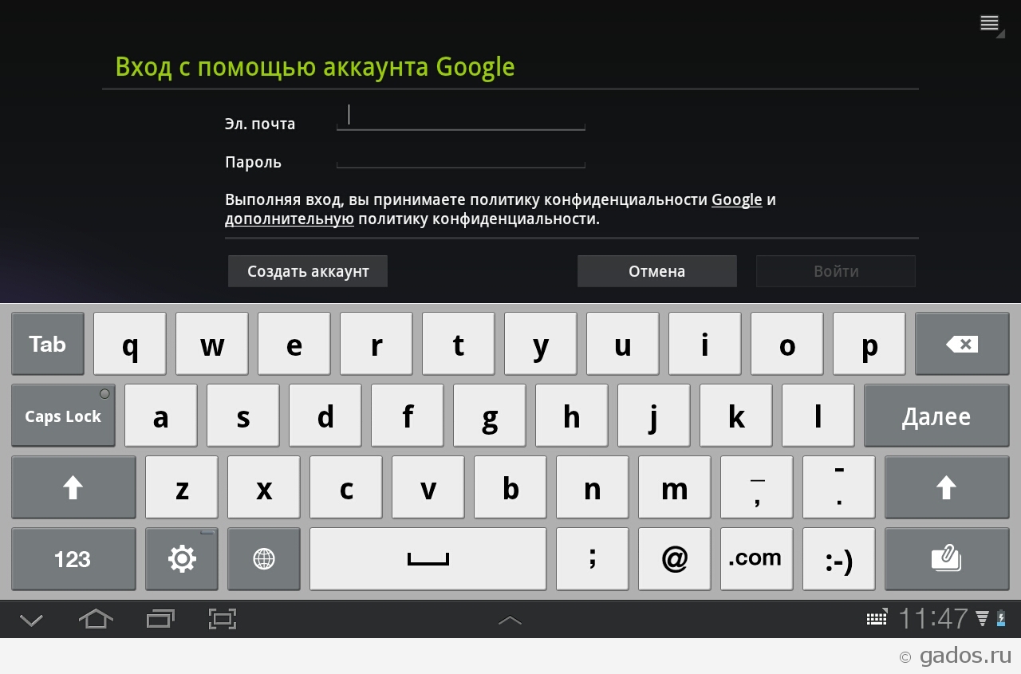Hide keyboard with the down-chevron nav button
This screenshot has width=1021, height=674.
point(31,619)
